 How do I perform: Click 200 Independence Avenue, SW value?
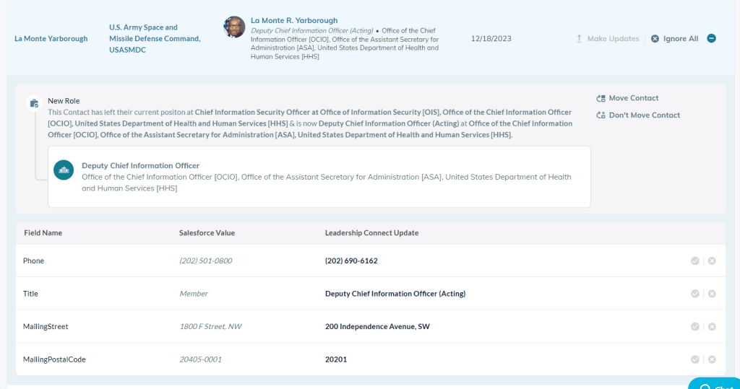tap(377, 327)
